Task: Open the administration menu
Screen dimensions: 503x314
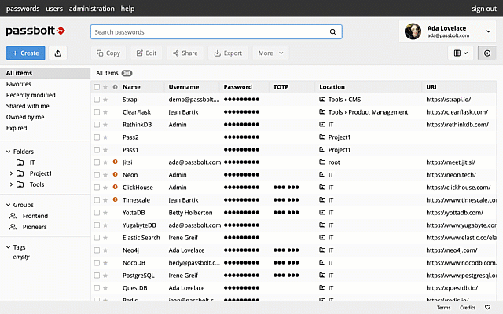Action: (x=92, y=9)
